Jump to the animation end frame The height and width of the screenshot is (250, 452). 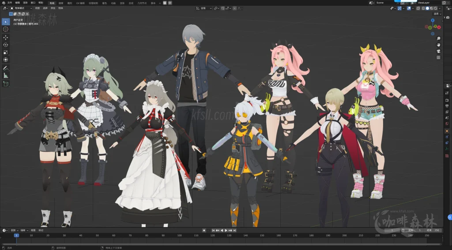(235, 231)
